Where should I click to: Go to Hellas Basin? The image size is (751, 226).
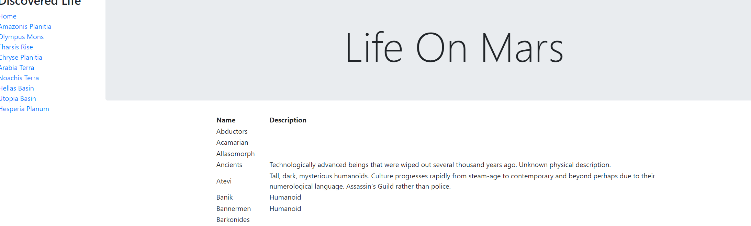[17, 88]
